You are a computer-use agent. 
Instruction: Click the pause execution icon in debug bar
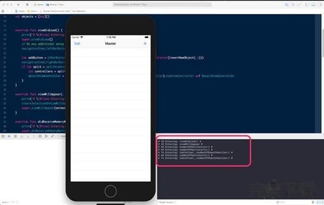click(15, 136)
